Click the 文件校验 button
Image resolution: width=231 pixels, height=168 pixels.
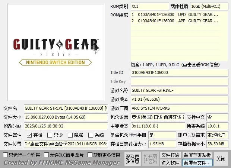coord(170,155)
